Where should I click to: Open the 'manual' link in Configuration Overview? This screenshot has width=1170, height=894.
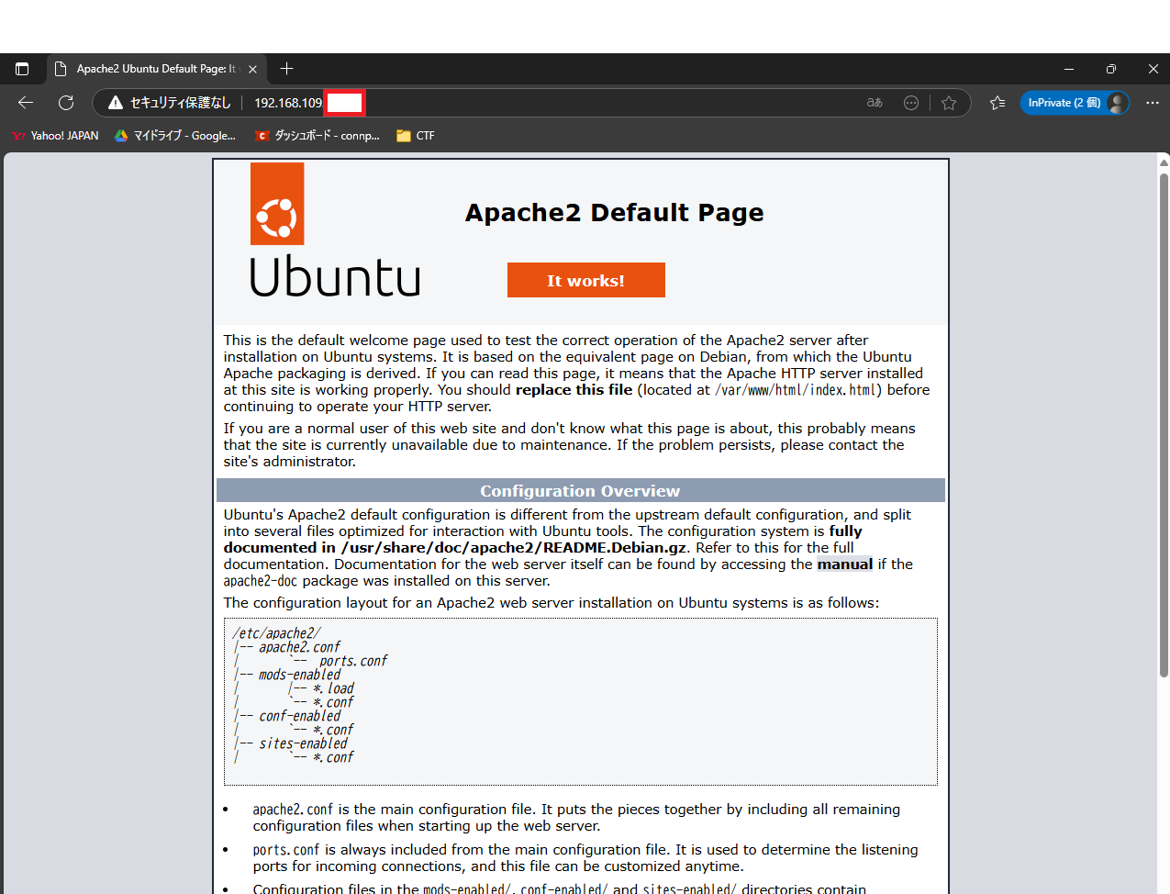point(844,564)
